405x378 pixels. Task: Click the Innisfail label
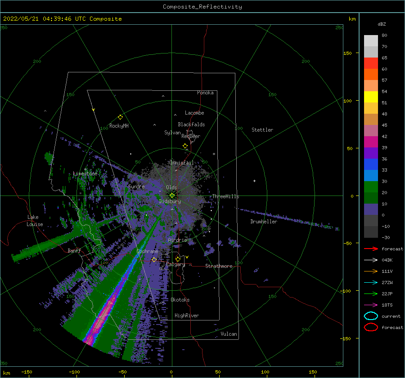(x=182, y=163)
